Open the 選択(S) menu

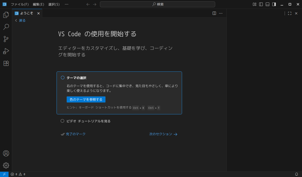click(54, 4)
